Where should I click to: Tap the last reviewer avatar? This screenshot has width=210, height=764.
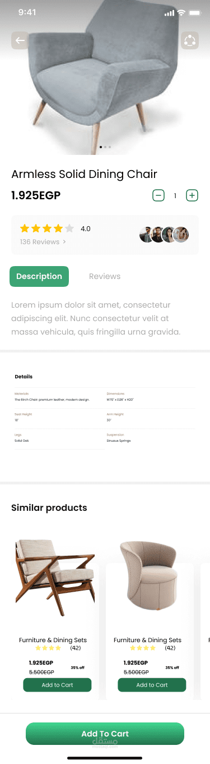(x=181, y=235)
